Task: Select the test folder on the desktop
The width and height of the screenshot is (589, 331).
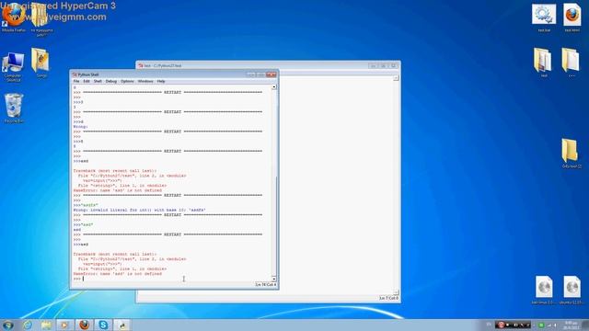Action: click(543, 63)
